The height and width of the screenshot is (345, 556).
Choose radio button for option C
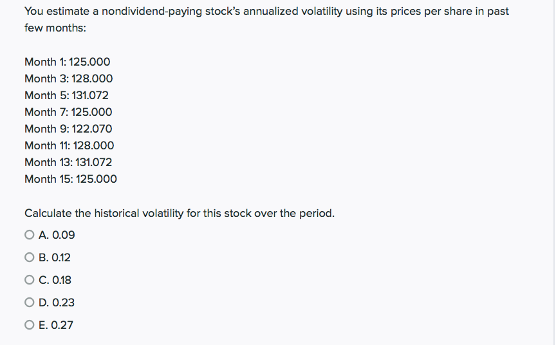pyautogui.click(x=29, y=280)
